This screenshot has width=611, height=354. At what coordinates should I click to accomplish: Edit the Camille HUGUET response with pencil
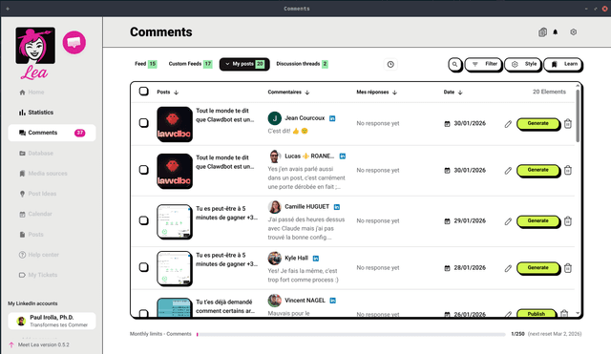[508, 221]
